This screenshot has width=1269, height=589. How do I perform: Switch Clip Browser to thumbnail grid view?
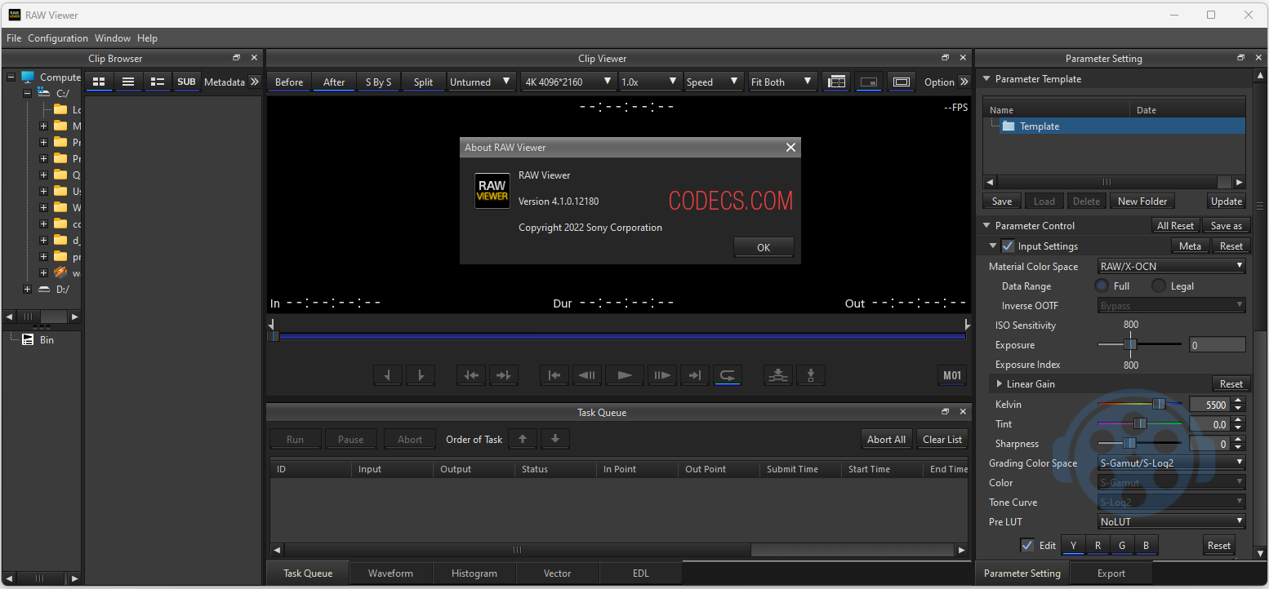click(x=99, y=82)
